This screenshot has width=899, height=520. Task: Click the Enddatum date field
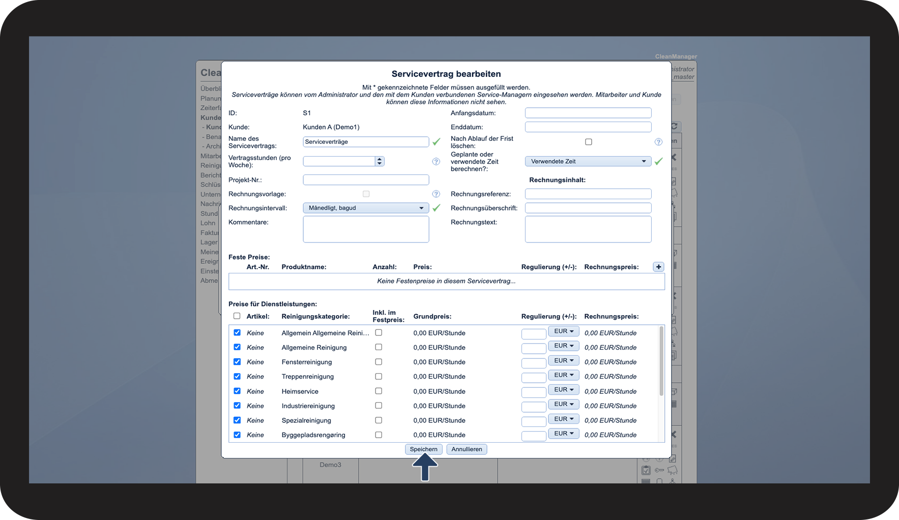pos(588,127)
